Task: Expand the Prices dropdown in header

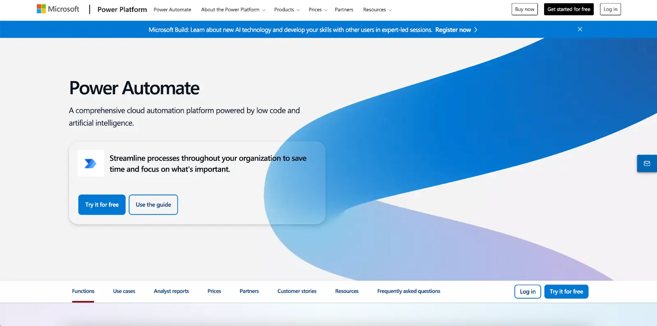Action: point(318,9)
